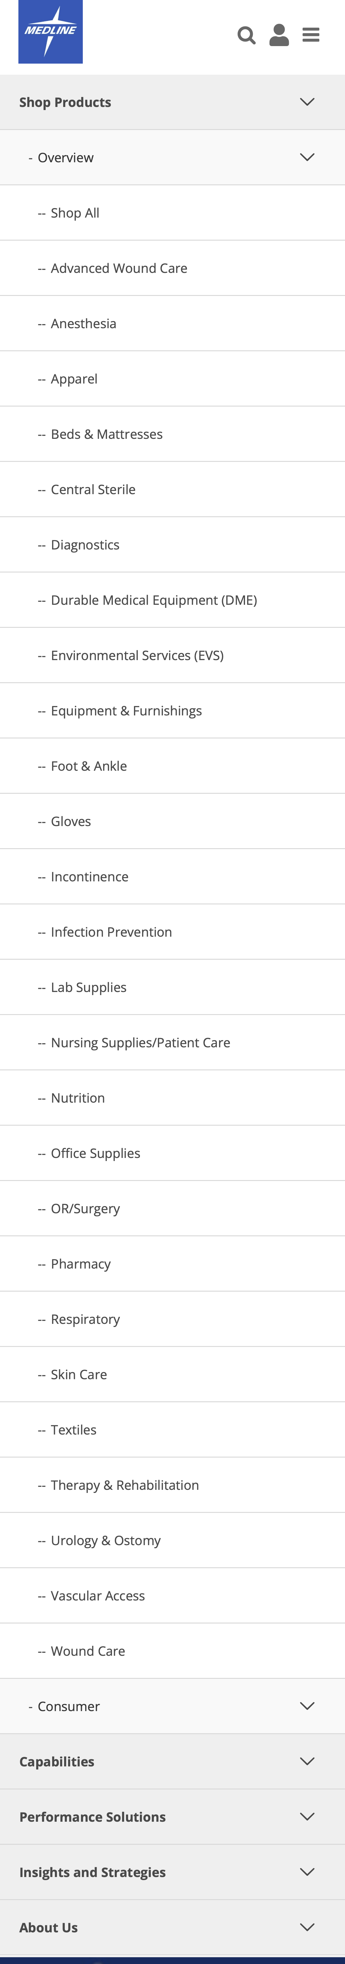Screen dimensions: 345x1964
Task: Expand the Consumer section
Action: pos(307,1706)
